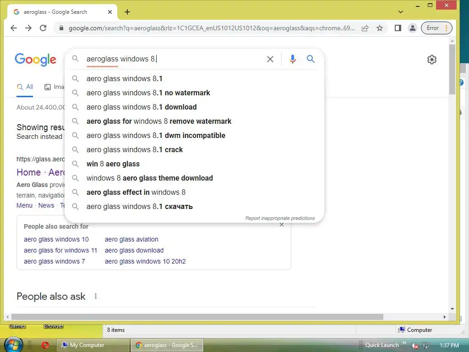The width and height of the screenshot is (469, 352).
Task: Open the News sitelink
Action: (x=46, y=206)
